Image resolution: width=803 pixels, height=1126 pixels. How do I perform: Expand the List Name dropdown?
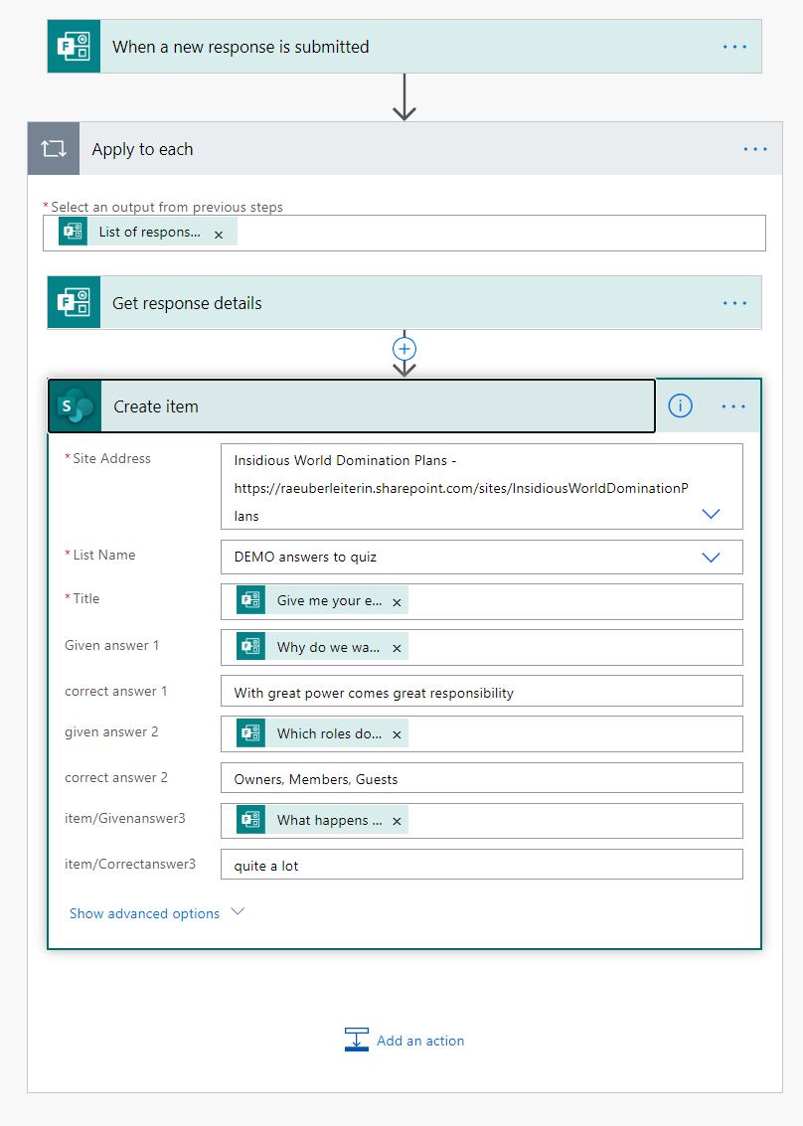[711, 558]
